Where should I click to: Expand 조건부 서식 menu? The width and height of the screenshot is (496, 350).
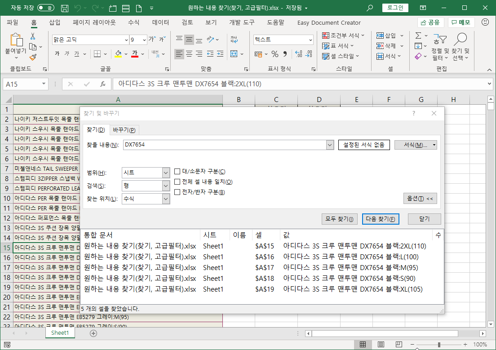pyautogui.click(x=343, y=35)
